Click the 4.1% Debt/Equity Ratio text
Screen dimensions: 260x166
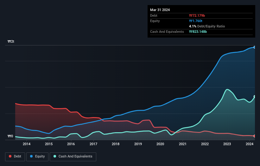(x=207, y=26)
